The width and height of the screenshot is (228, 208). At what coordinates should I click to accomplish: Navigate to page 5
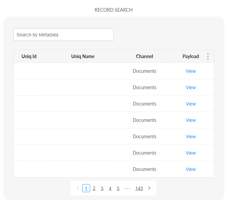118,188
